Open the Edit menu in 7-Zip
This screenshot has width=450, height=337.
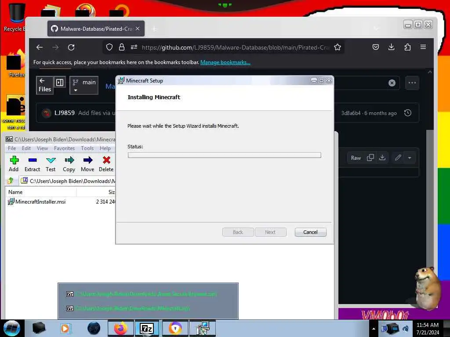[26, 148]
